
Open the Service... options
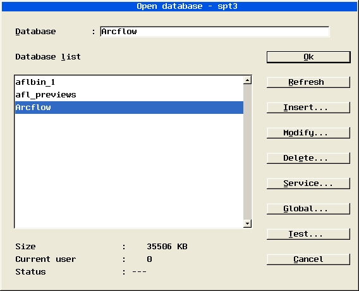pyautogui.click(x=308, y=183)
